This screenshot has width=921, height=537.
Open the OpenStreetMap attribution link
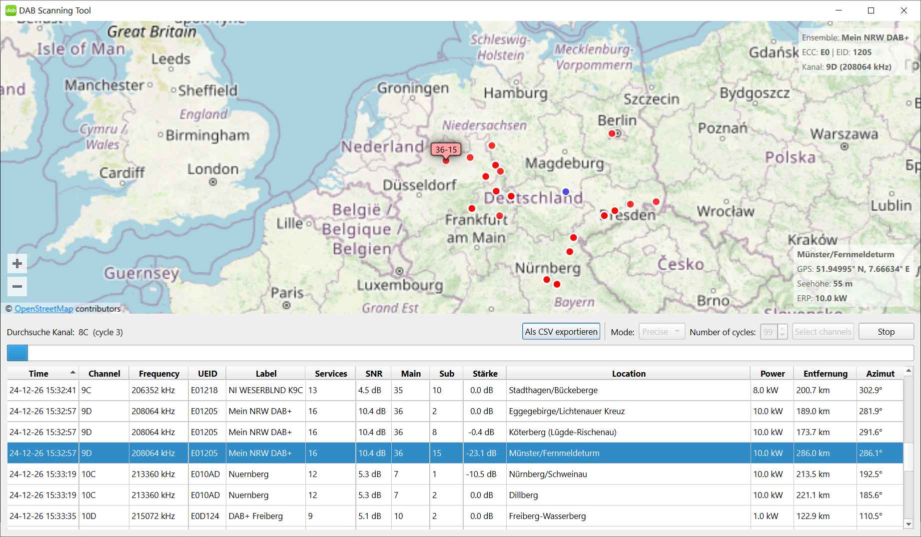(44, 309)
